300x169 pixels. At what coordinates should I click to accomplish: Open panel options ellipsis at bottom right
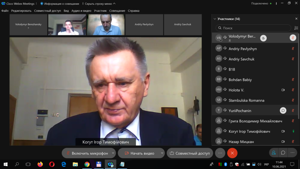(292, 153)
